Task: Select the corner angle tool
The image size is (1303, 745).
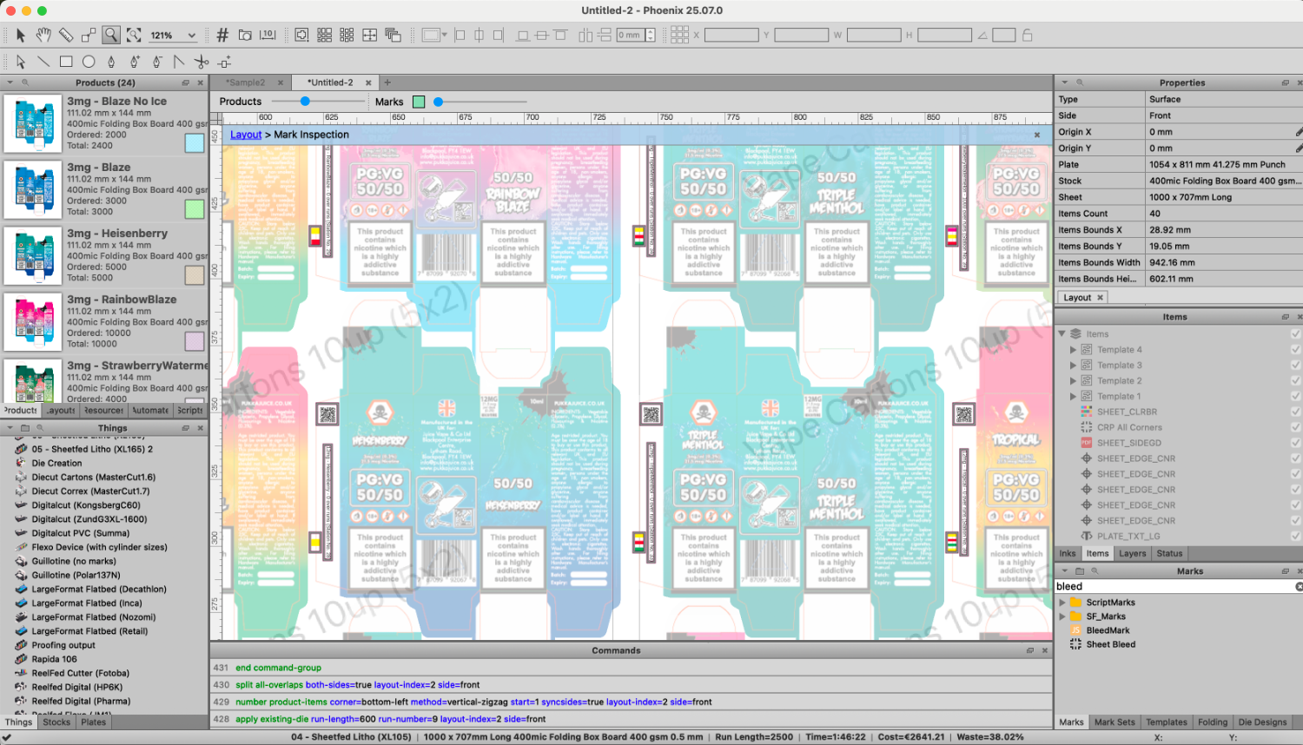Action: point(179,62)
